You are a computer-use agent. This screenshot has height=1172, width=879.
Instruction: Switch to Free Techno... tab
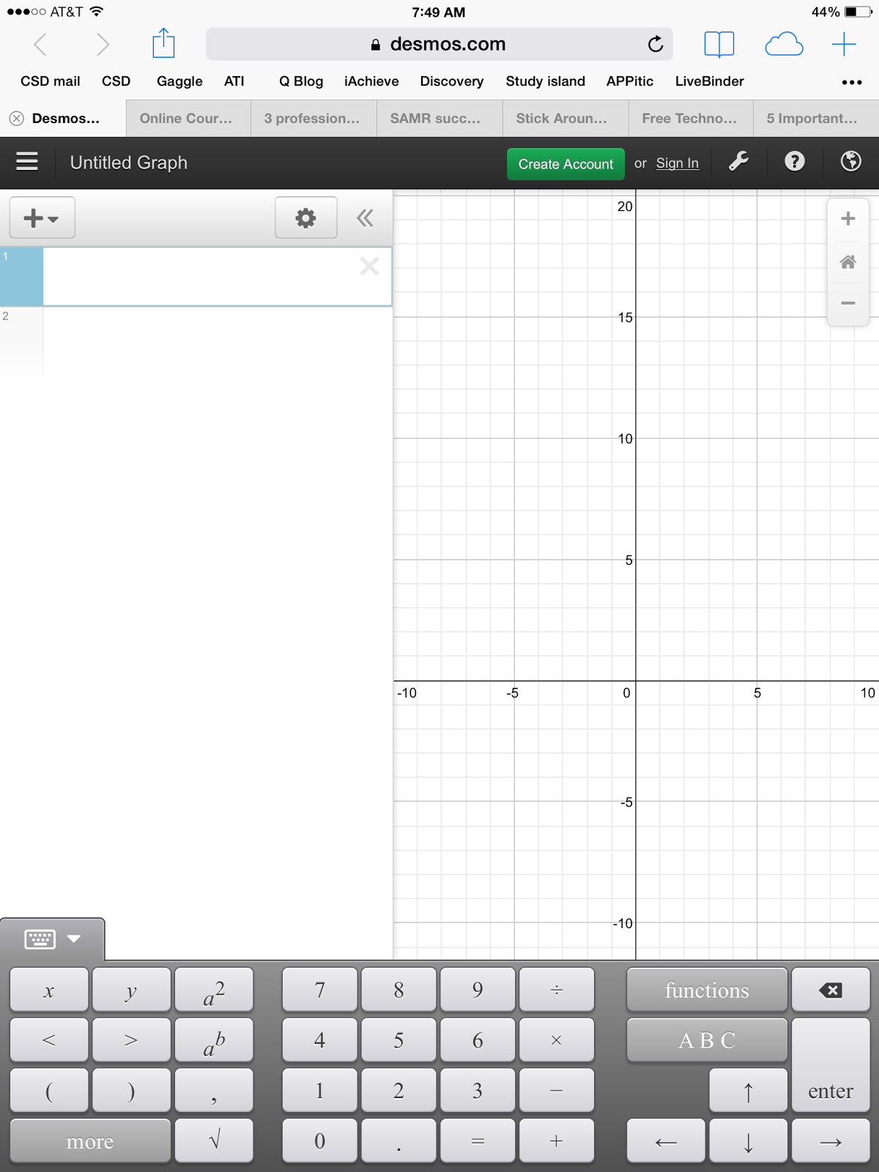click(691, 119)
